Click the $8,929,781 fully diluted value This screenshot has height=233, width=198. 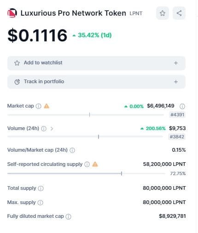[172, 216]
